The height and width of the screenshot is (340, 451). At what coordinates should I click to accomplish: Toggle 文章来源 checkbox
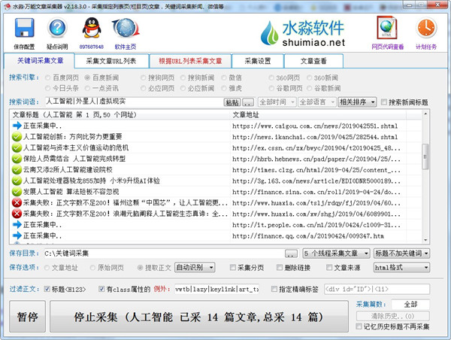[x=329, y=268]
